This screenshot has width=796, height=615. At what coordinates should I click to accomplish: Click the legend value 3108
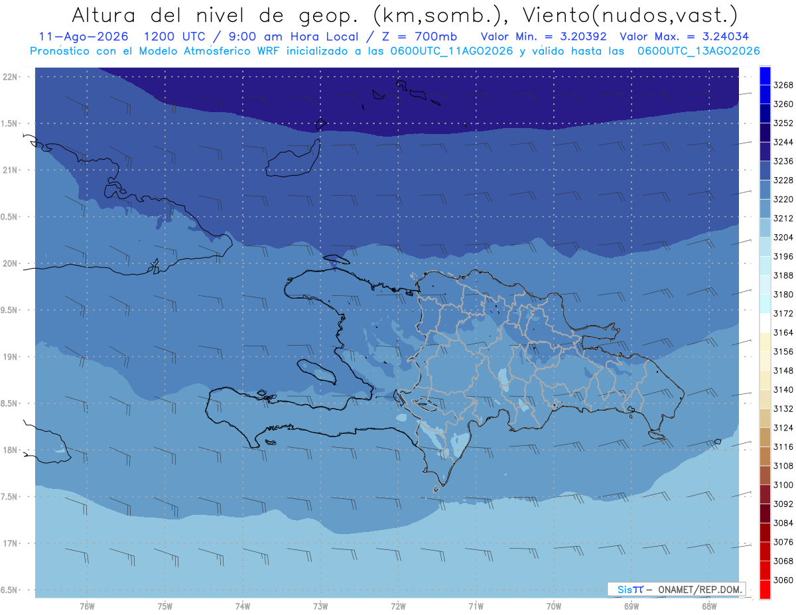click(783, 466)
